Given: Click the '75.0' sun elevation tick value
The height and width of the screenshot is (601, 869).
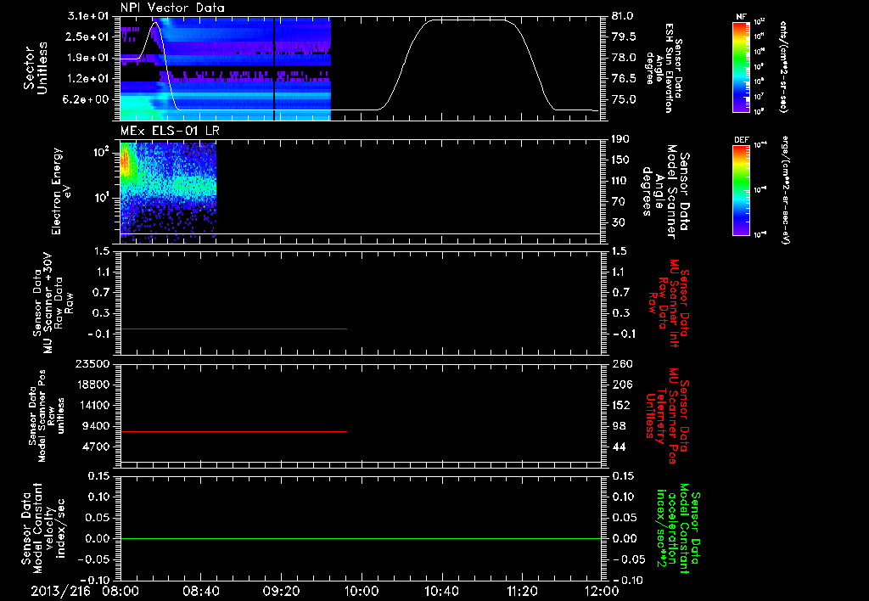Looking at the screenshot, I should [623, 99].
